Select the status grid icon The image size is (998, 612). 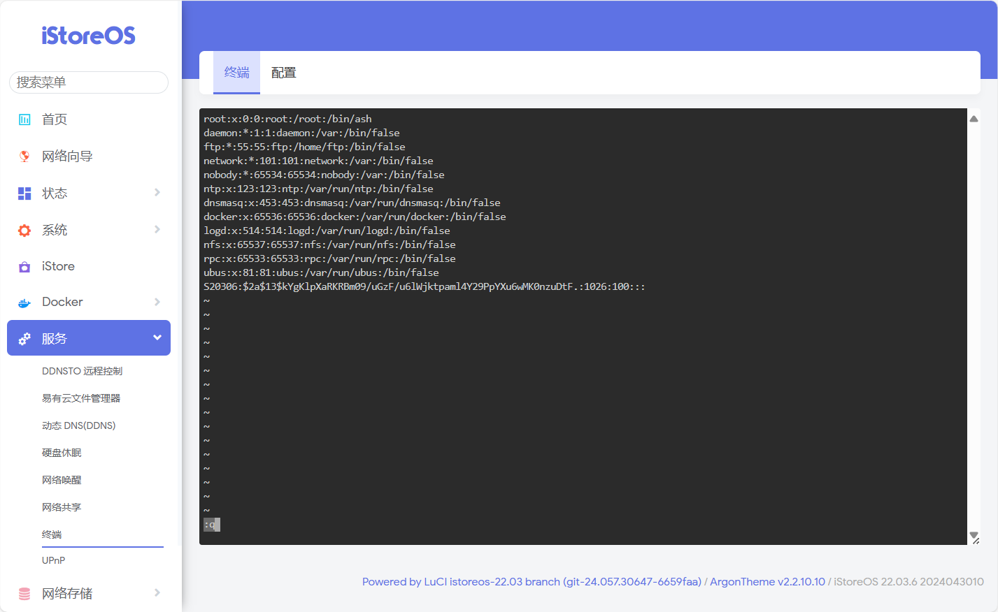[x=24, y=194]
